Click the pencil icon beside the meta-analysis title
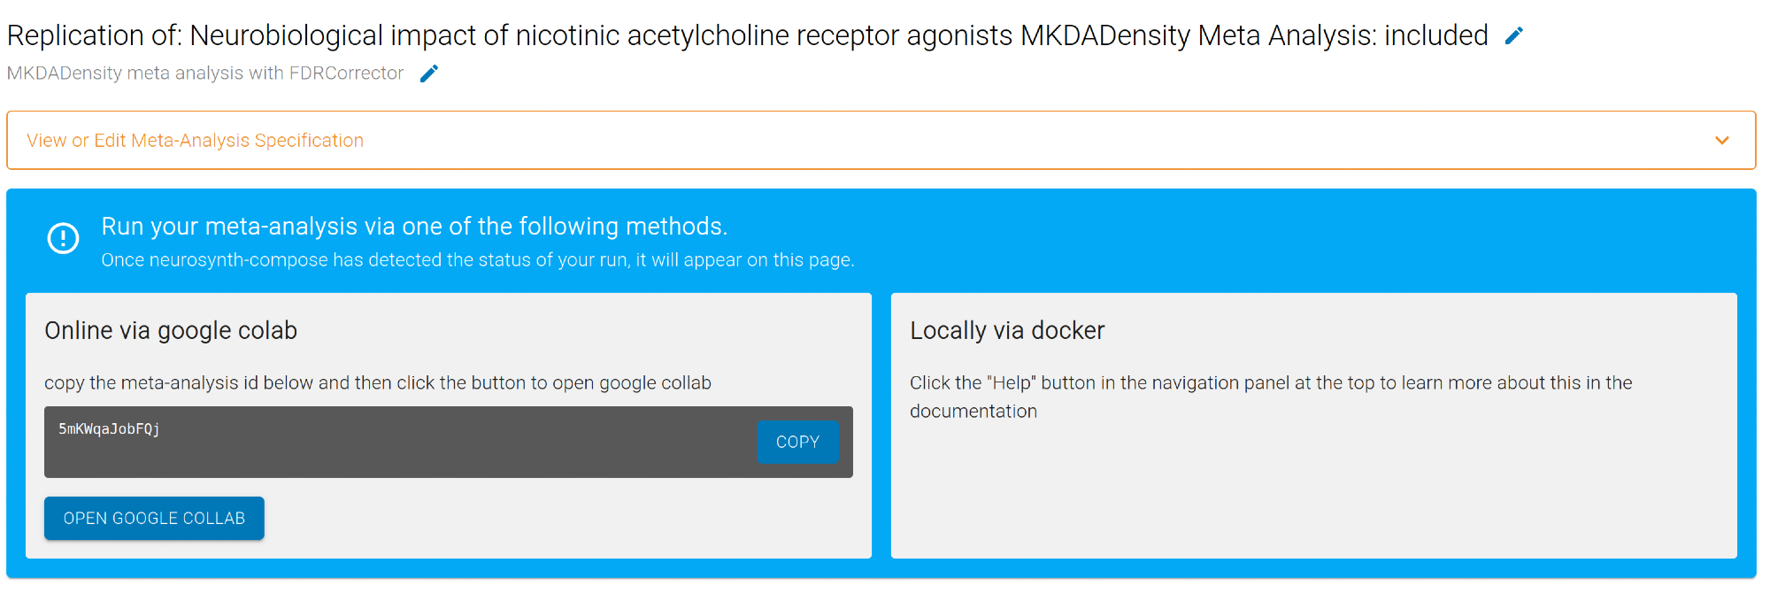 [1514, 35]
